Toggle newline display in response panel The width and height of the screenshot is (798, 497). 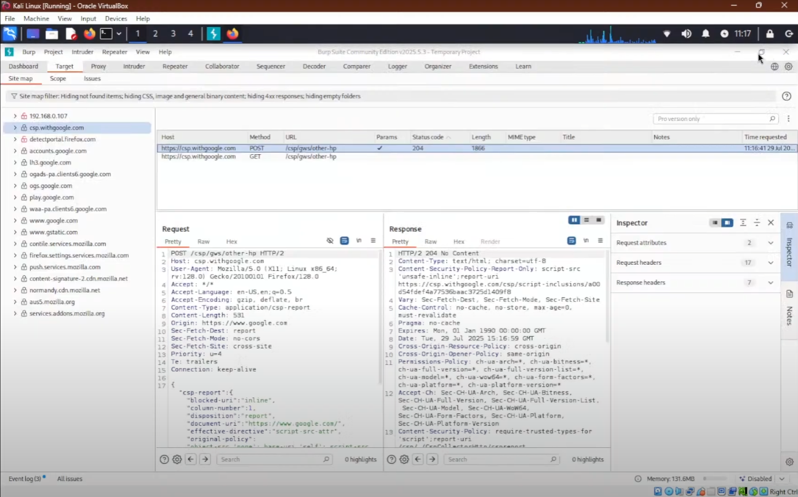[586, 241]
